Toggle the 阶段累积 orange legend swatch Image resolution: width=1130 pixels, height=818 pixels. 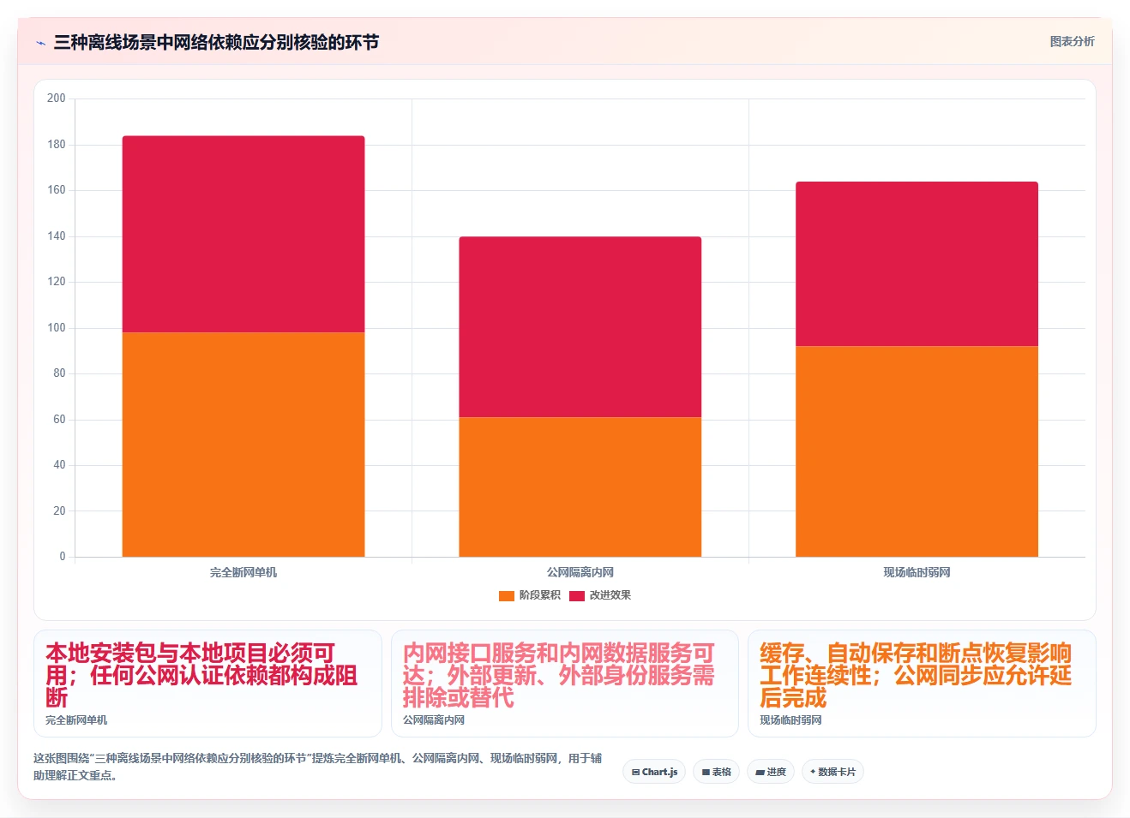click(506, 595)
